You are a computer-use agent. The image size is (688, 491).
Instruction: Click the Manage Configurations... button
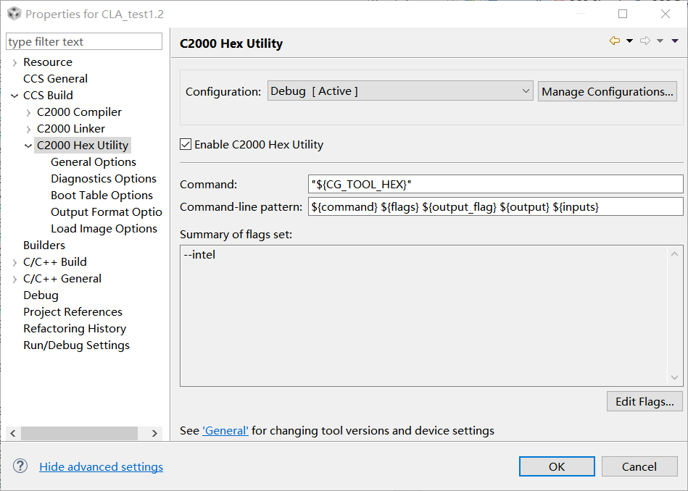(608, 91)
